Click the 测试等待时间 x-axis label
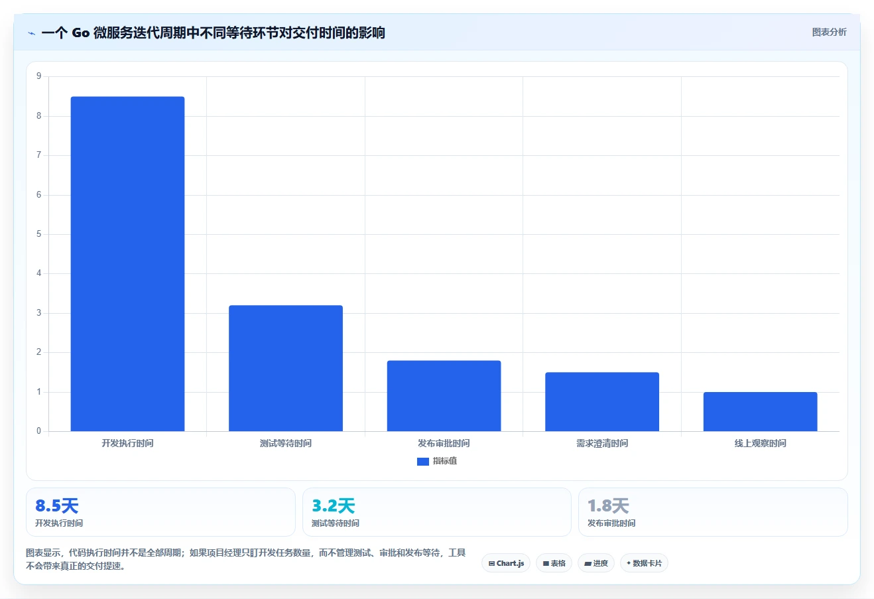 point(286,443)
